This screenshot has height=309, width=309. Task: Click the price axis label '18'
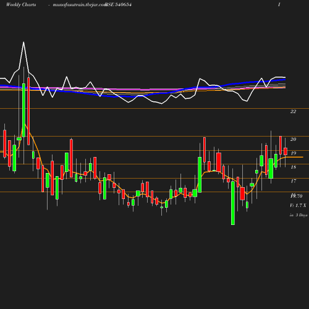293,167
